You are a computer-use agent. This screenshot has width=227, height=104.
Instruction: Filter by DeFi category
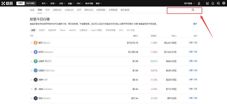pyautogui.click(x=121, y=30)
